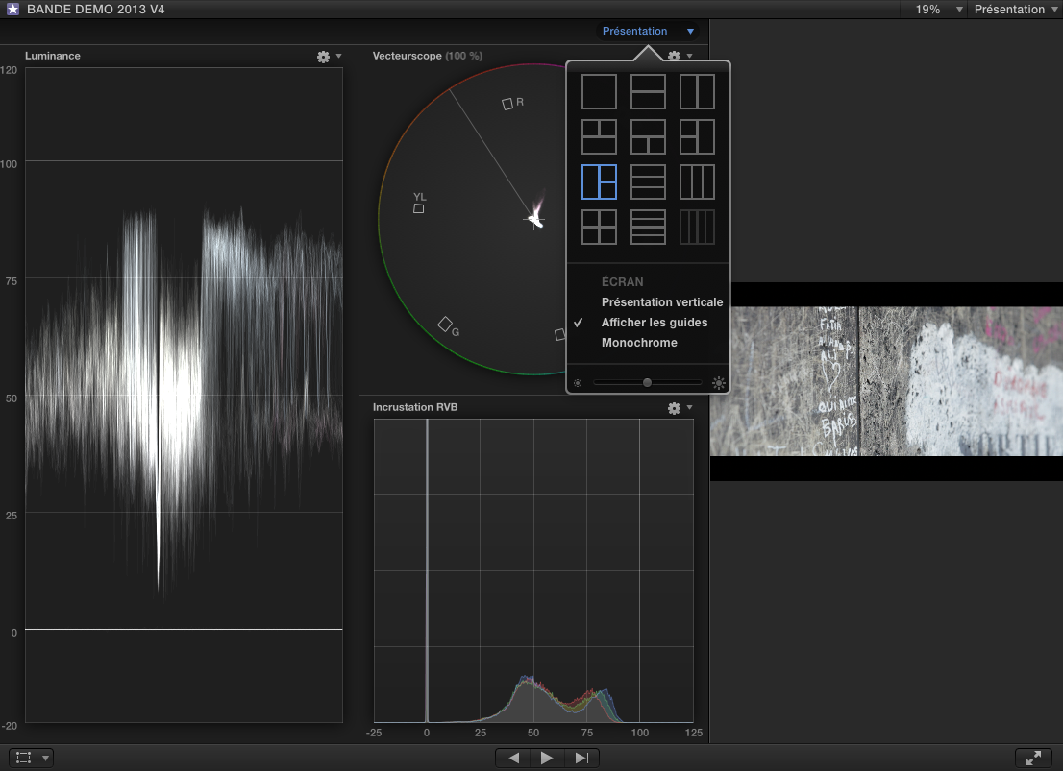Play the clip with the play button
Viewport: 1063px width, 771px height.
pos(547,758)
